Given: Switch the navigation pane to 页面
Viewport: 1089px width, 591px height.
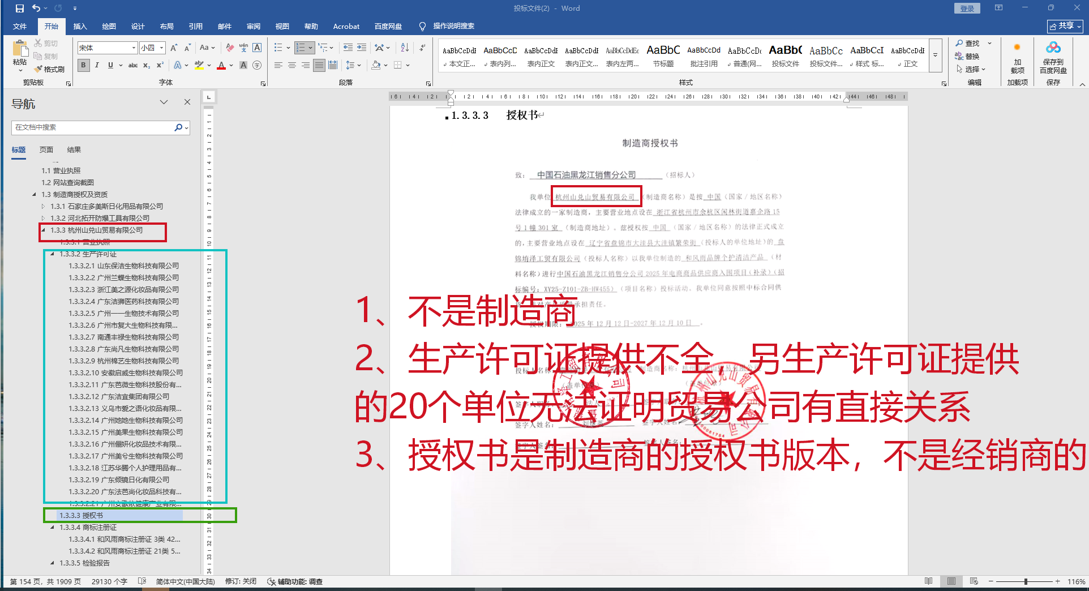Looking at the screenshot, I should click(46, 150).
